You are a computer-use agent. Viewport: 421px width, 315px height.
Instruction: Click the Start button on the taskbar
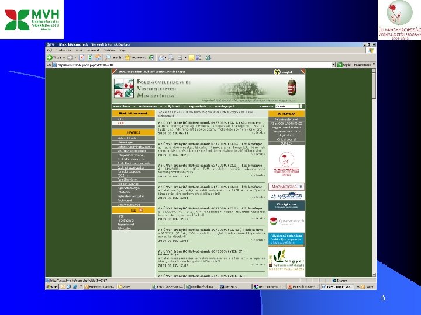click(53, 286)
